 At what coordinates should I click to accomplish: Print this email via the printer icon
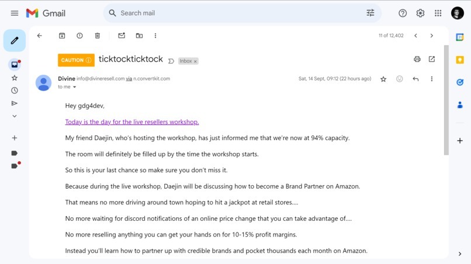[x=417, y=59]
